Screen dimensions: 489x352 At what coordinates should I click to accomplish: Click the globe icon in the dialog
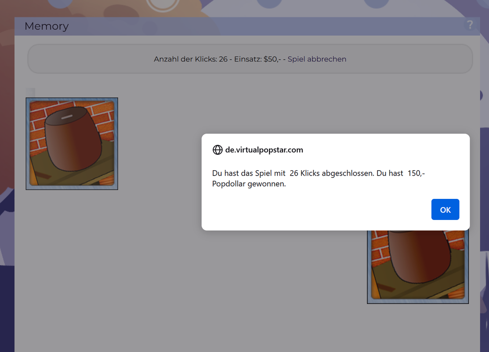pos(217,150)
